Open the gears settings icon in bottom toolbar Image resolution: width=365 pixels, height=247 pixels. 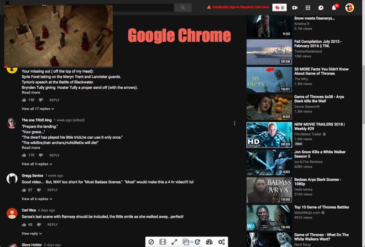click(221, 242)
